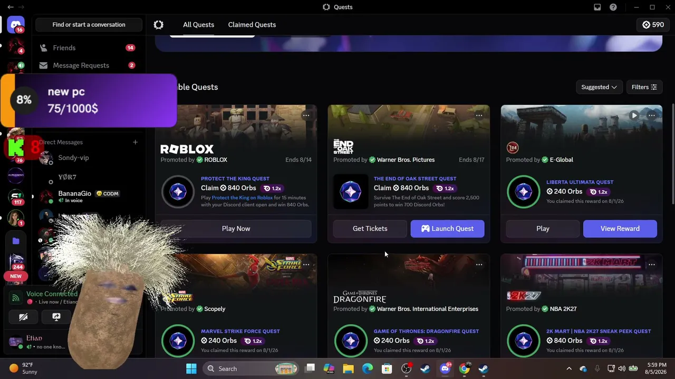675x379 pixels.
Task: Toggle camera in voice panel
Action: pyautogui.click(x=23, y=317)
